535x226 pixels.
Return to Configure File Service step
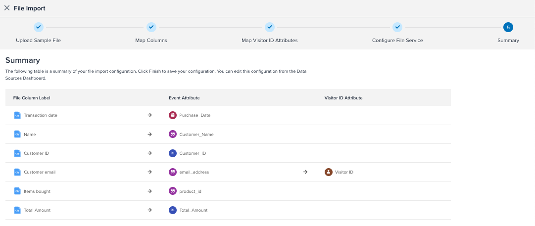click(397, 28)
